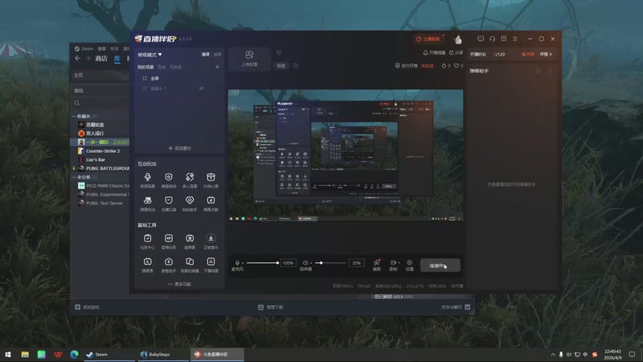Open the 下播电影 tool
Viewport: 643px width, 362px height.
click(x=211, y=265)
